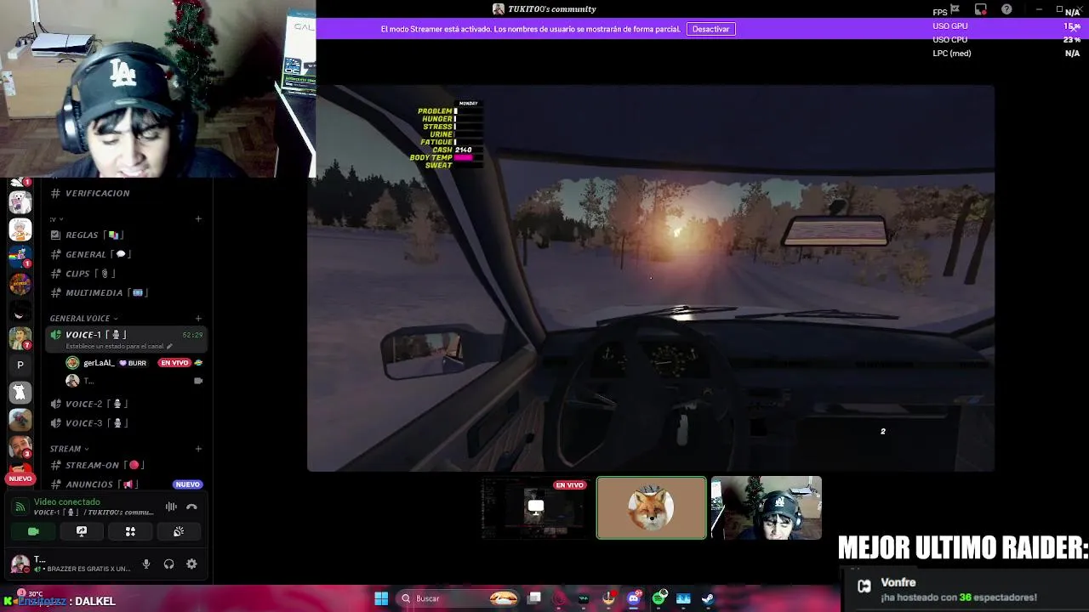
Task: Click the NUEVO unread pill by ANUNCIOS
Action: click(187, 484)
